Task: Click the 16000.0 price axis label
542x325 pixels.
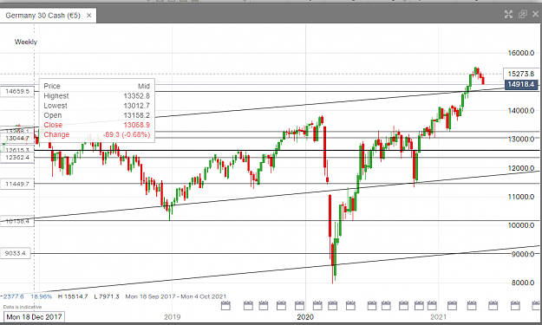Action: point(521,53)
